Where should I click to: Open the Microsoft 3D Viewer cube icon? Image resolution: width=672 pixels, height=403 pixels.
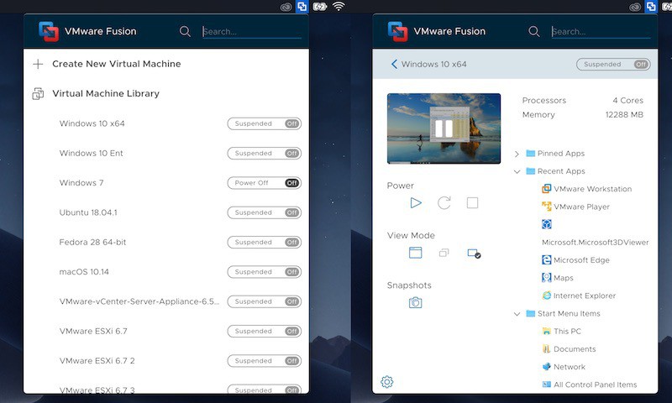coord(547,224)
